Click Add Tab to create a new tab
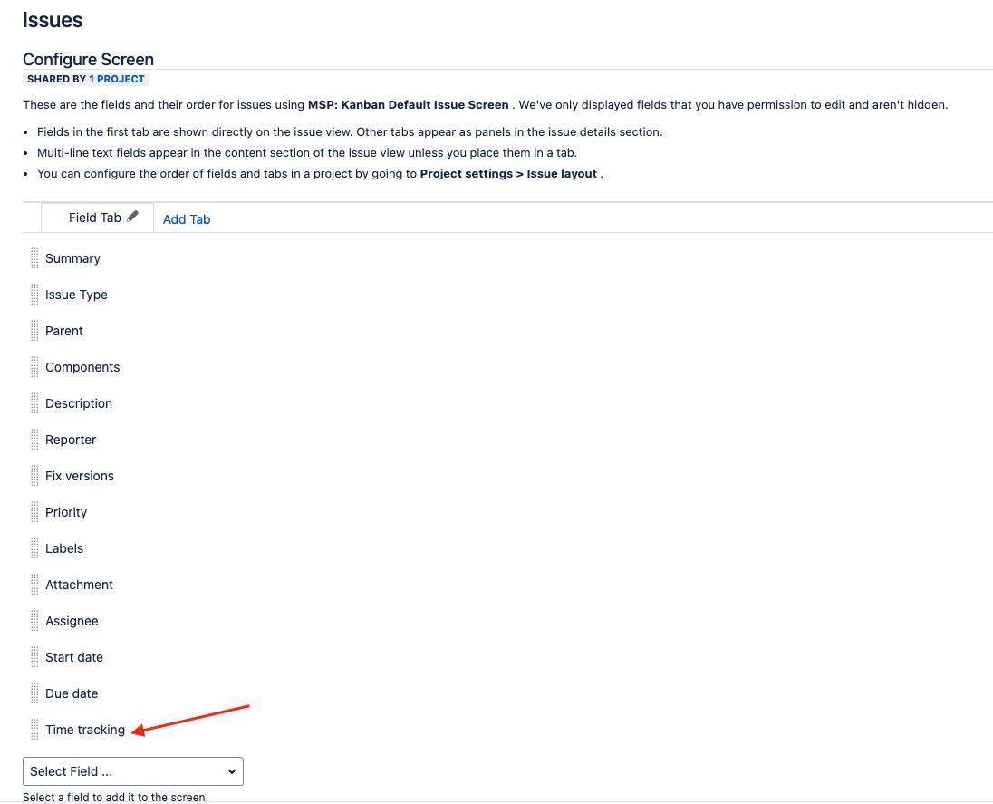 (x=186, y=218)
